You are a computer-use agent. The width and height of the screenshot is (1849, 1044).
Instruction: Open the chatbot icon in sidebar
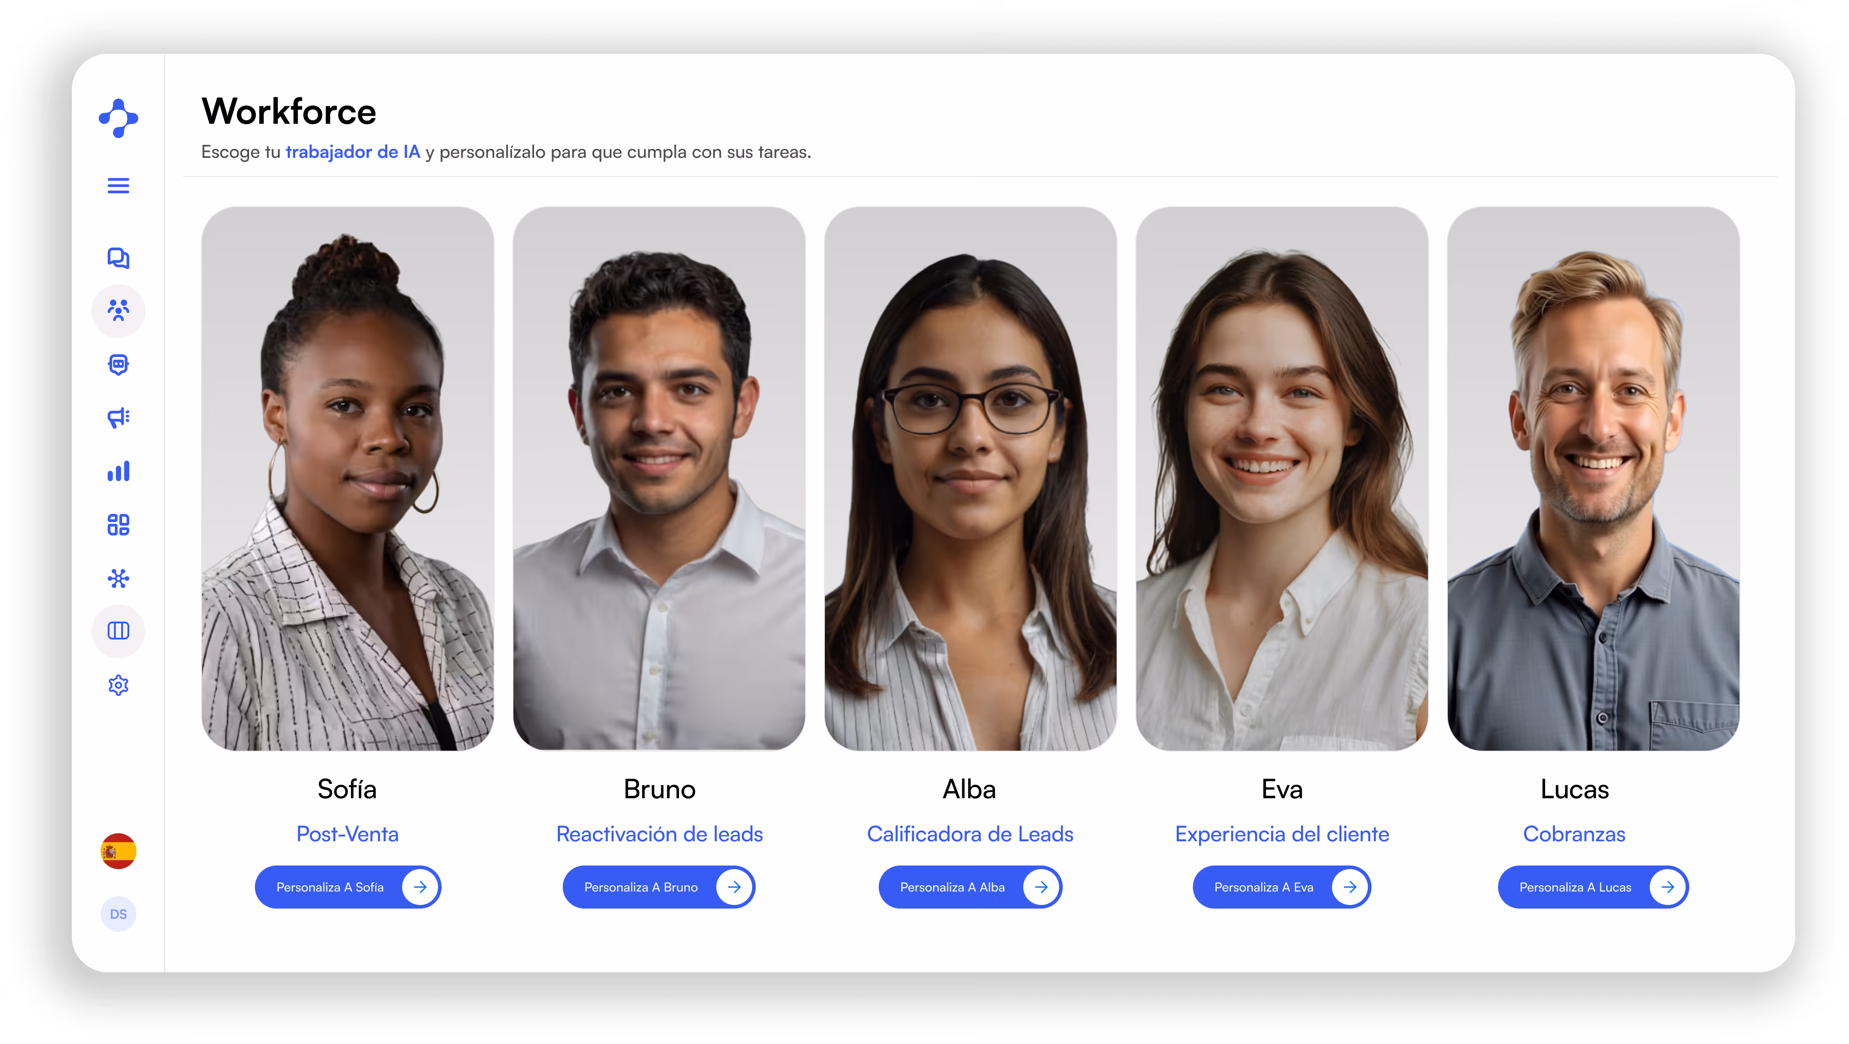pyautogui.click(x=118, y=364)
